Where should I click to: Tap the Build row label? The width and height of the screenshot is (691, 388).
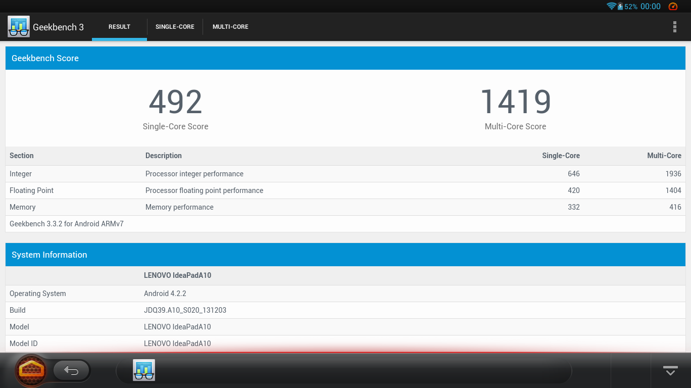18,310
